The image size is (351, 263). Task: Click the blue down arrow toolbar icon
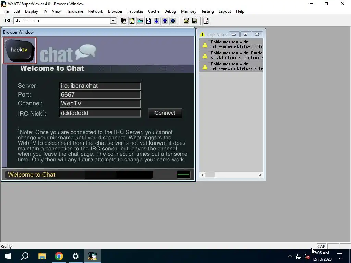point(156,21)
